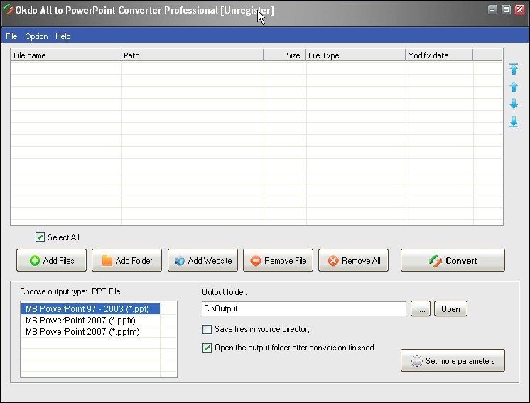The width and height of the screenshot is (530, 403).
Task: Open Set more parameters dialog
Action: pyautogui.click(x=453, y=361)
